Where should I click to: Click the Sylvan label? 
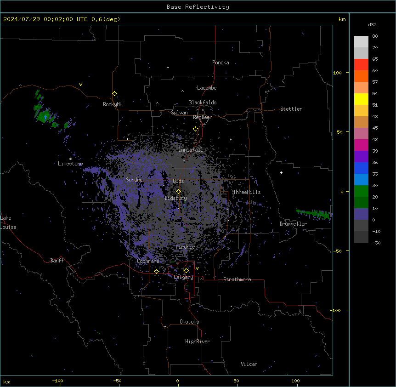pos(179,113)
